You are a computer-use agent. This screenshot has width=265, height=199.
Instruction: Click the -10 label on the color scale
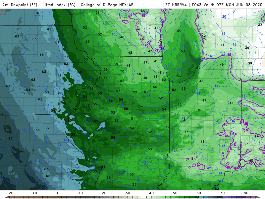[x=33, y=193]
